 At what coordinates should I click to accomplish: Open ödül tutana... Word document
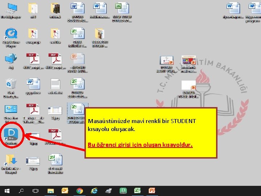100,8
